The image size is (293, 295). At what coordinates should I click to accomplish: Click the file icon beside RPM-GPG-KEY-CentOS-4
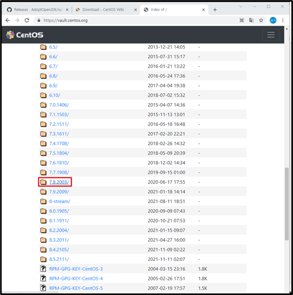coord(43,278)
